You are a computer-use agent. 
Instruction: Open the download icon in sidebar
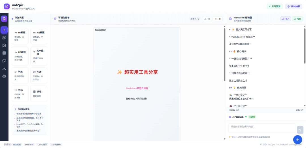point(4,68)
